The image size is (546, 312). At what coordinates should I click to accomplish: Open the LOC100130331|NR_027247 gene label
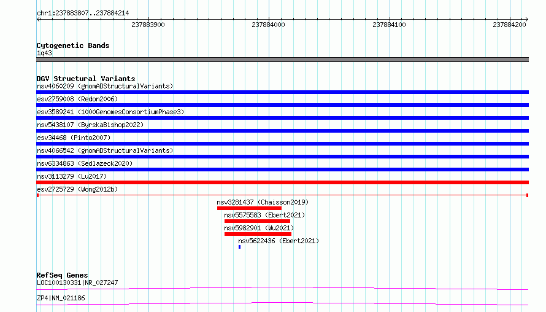click(77, 283)
